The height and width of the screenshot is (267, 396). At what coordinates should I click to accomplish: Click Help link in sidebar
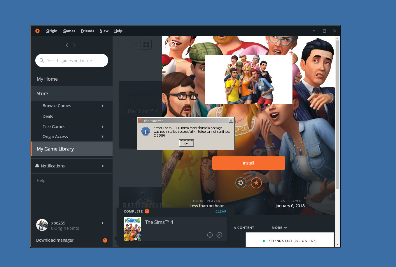[41, 181]
